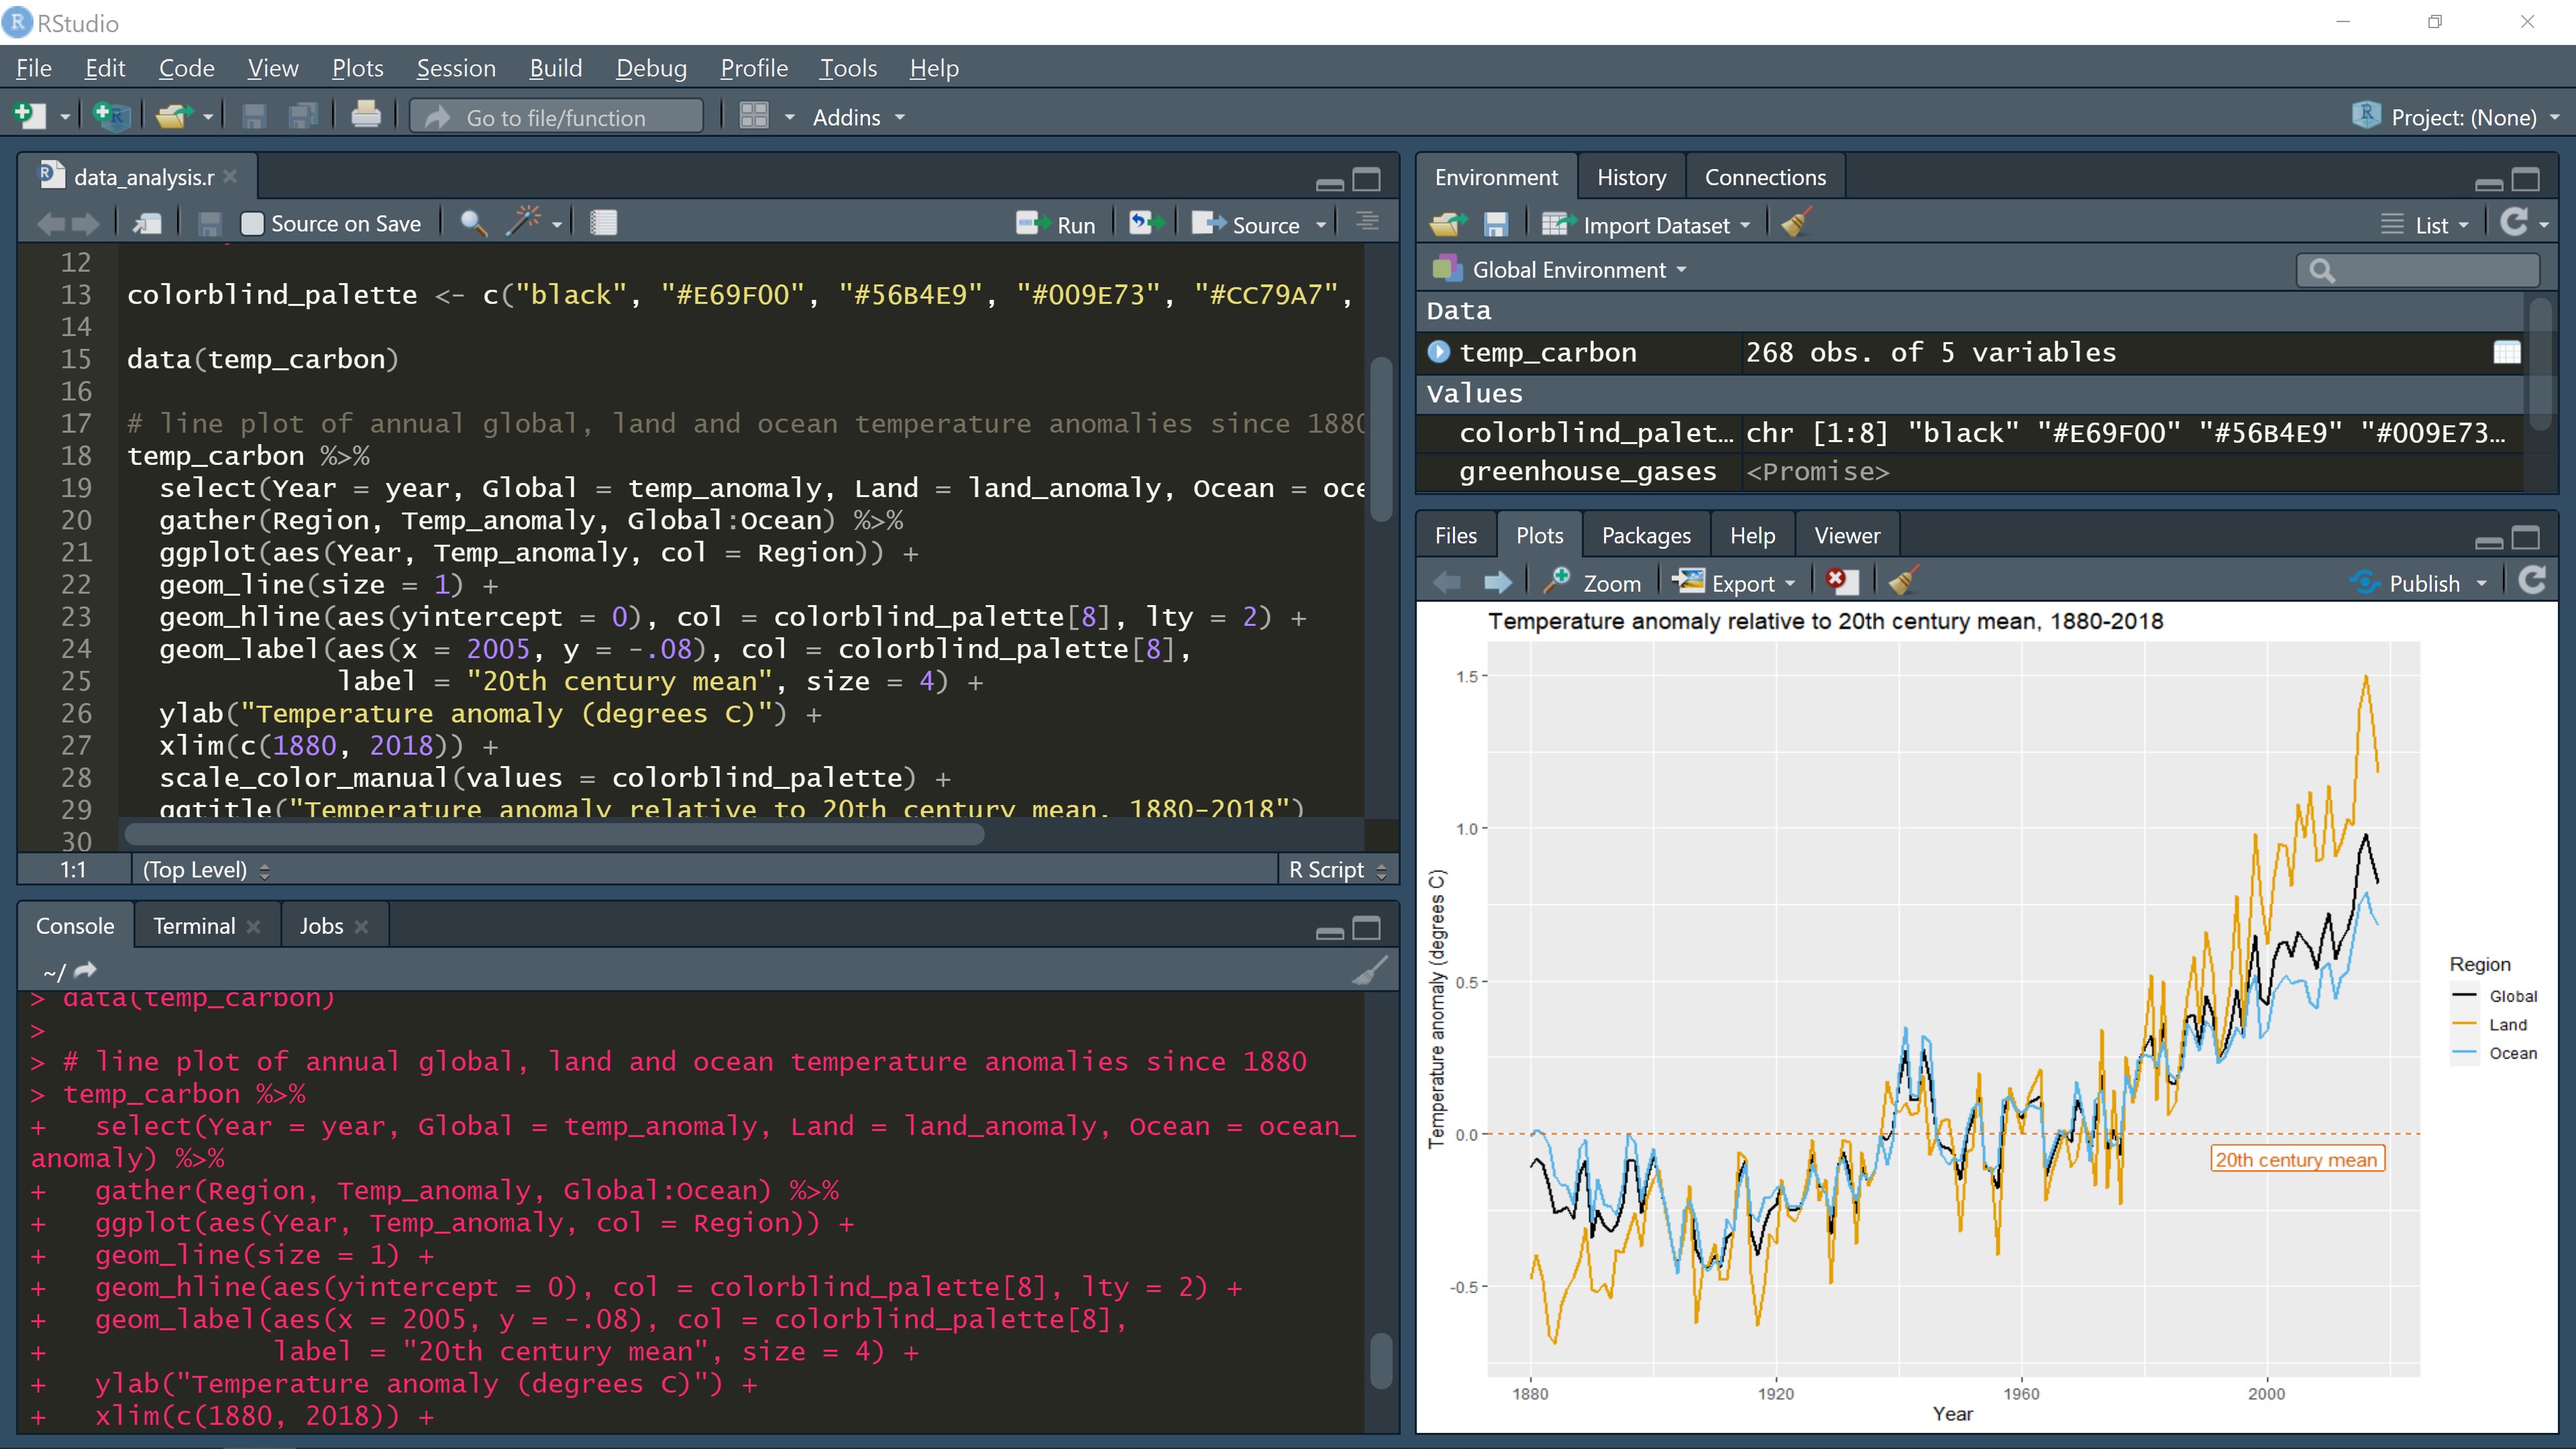Open the Session menu
The height and width of the screenshot is (1449, 2576).
click(456, 68)
